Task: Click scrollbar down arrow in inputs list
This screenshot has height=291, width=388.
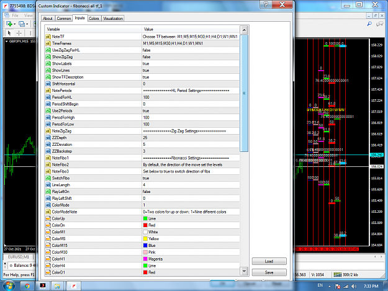Action: tap(244, 271)
